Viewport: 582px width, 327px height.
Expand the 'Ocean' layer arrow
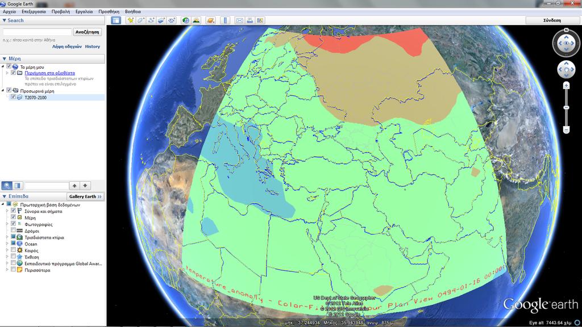pyautogui.click(x=7, y=244)
